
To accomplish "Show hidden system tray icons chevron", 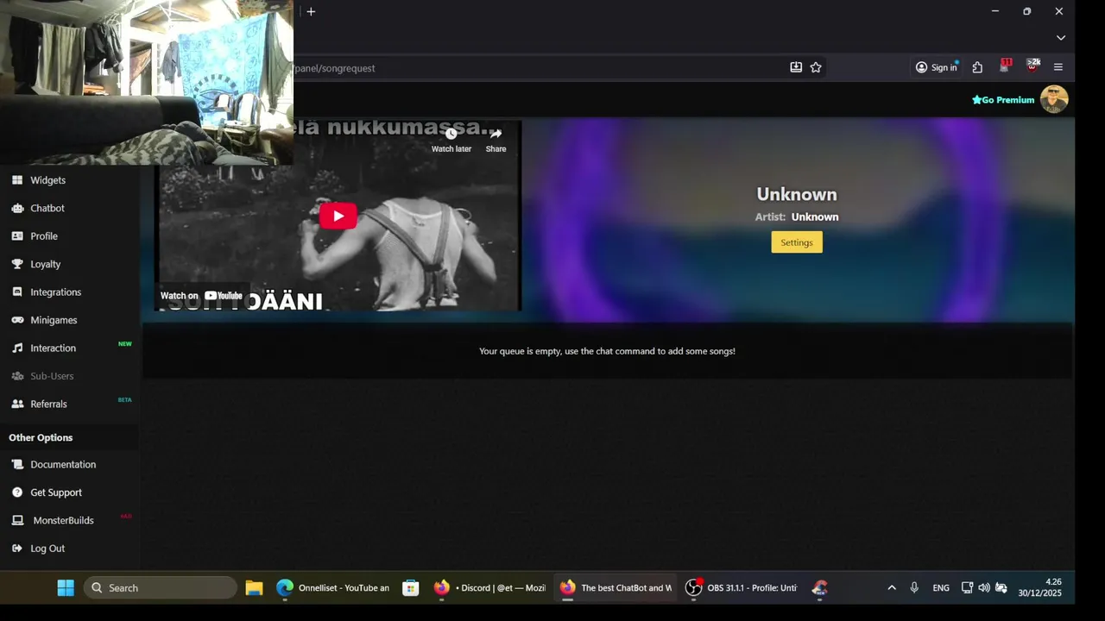I will pos(892,588).
